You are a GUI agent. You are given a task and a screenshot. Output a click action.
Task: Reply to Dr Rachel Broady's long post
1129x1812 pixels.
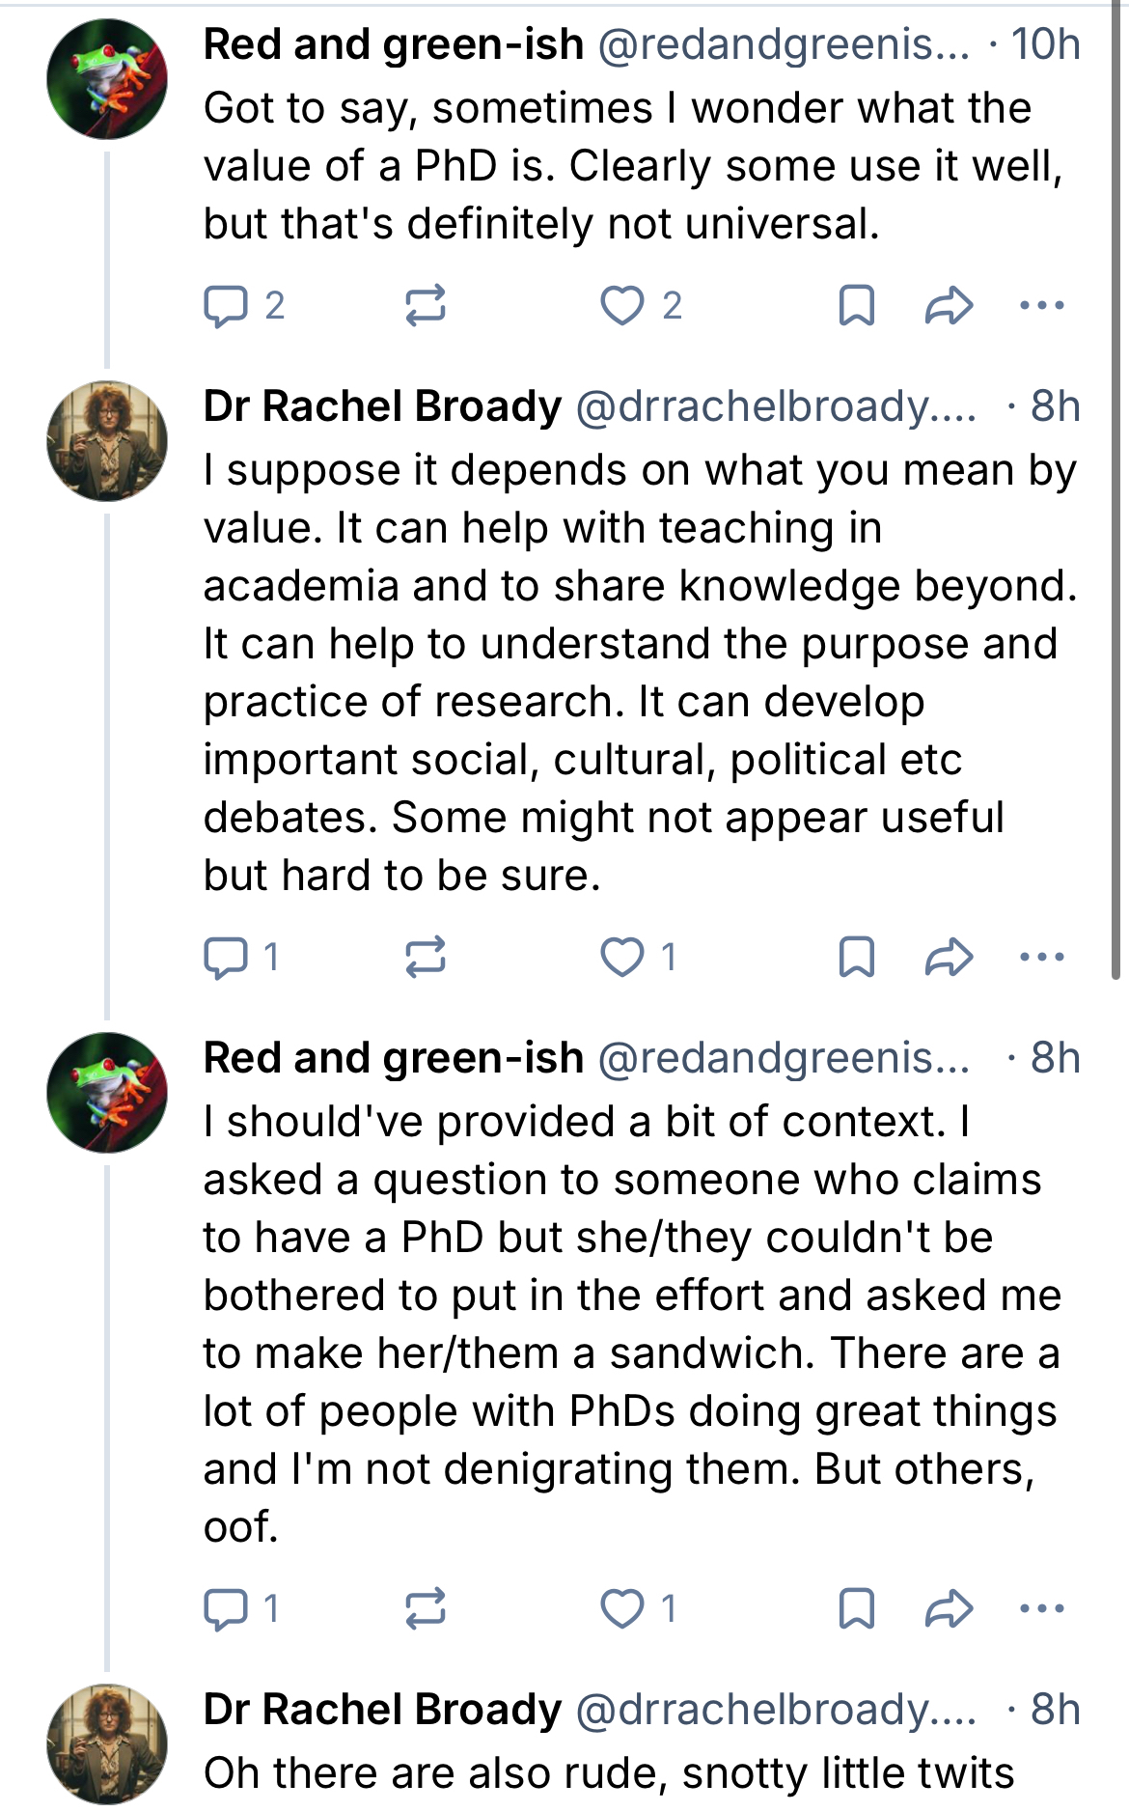[x=226, y=958]
